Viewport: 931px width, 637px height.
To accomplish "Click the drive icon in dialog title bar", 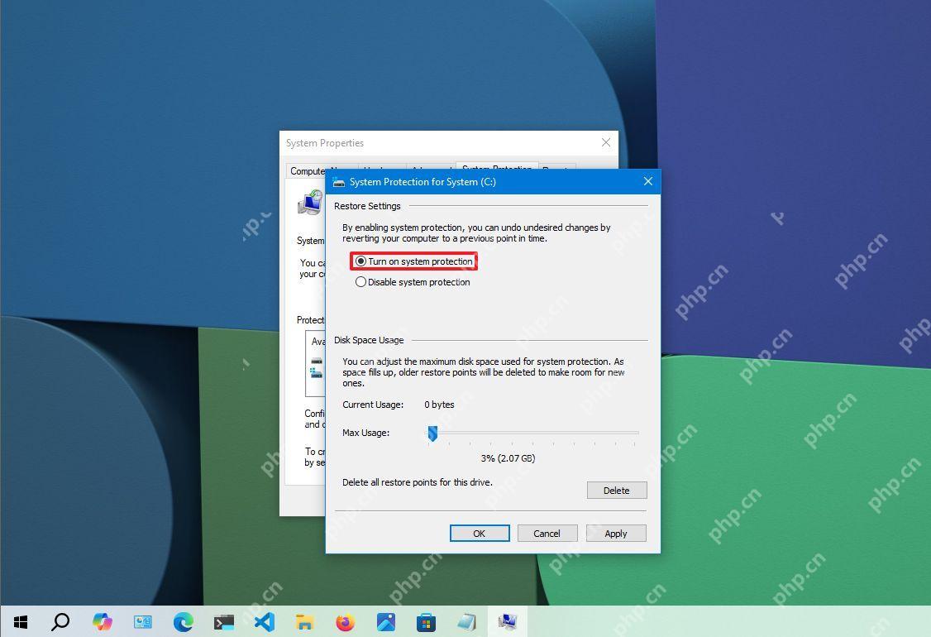I will click(338, 182).
